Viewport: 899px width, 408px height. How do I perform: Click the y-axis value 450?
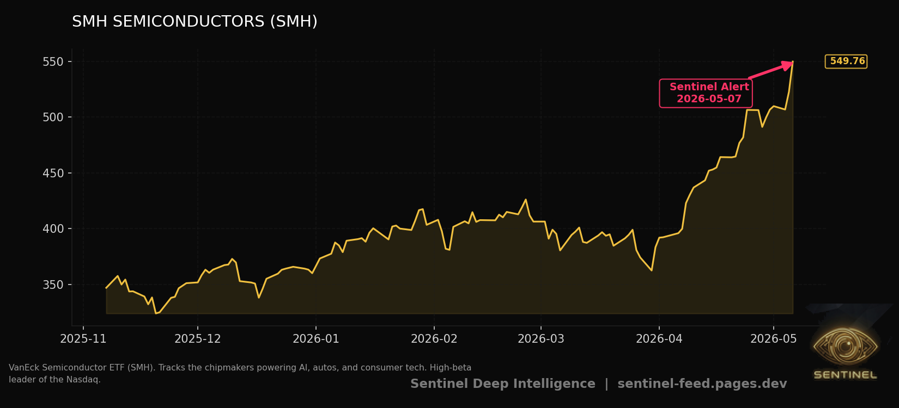point(53,174)
